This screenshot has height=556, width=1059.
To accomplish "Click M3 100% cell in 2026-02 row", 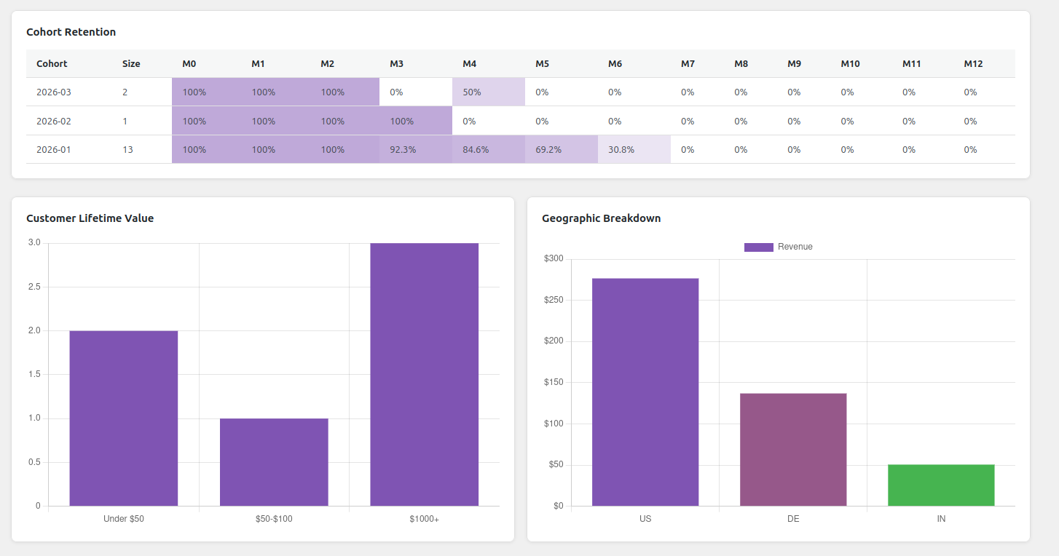I will click(416, 121).
